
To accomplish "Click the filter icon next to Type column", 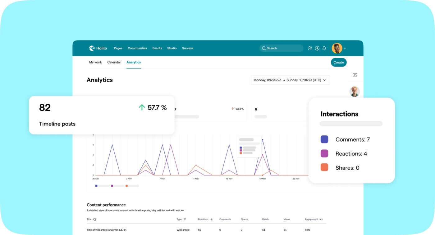I will point(185,219).
